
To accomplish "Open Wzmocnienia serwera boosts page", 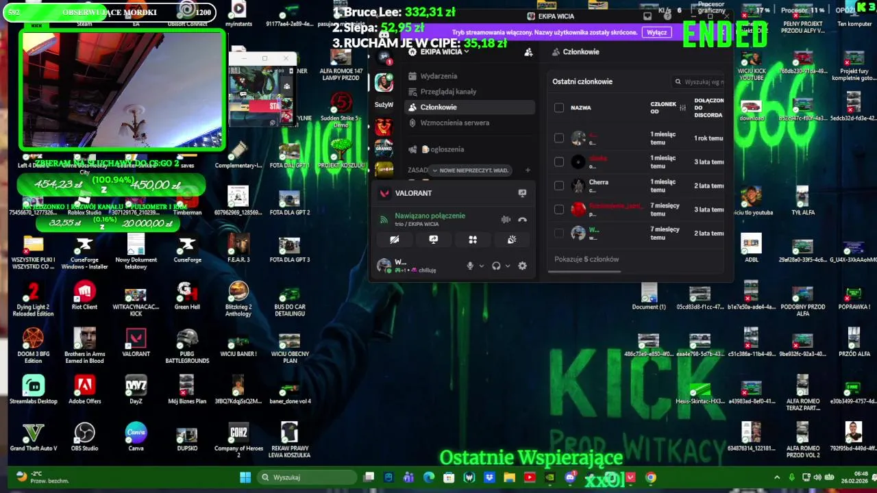I will pyautogui.click(x=454, y=123).
